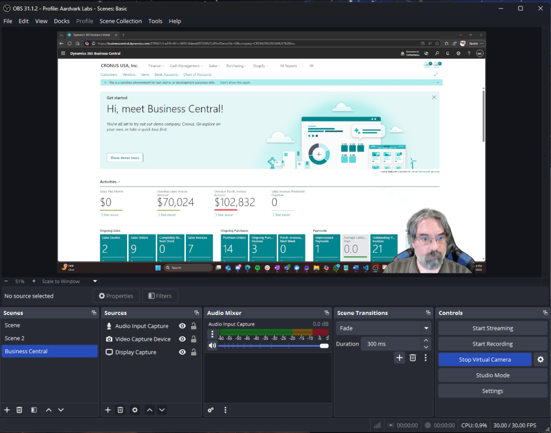Configure virtual camera gear icon
Image resolution: width=551 pixels, height=433 pixels.
[x=540, y=360]
